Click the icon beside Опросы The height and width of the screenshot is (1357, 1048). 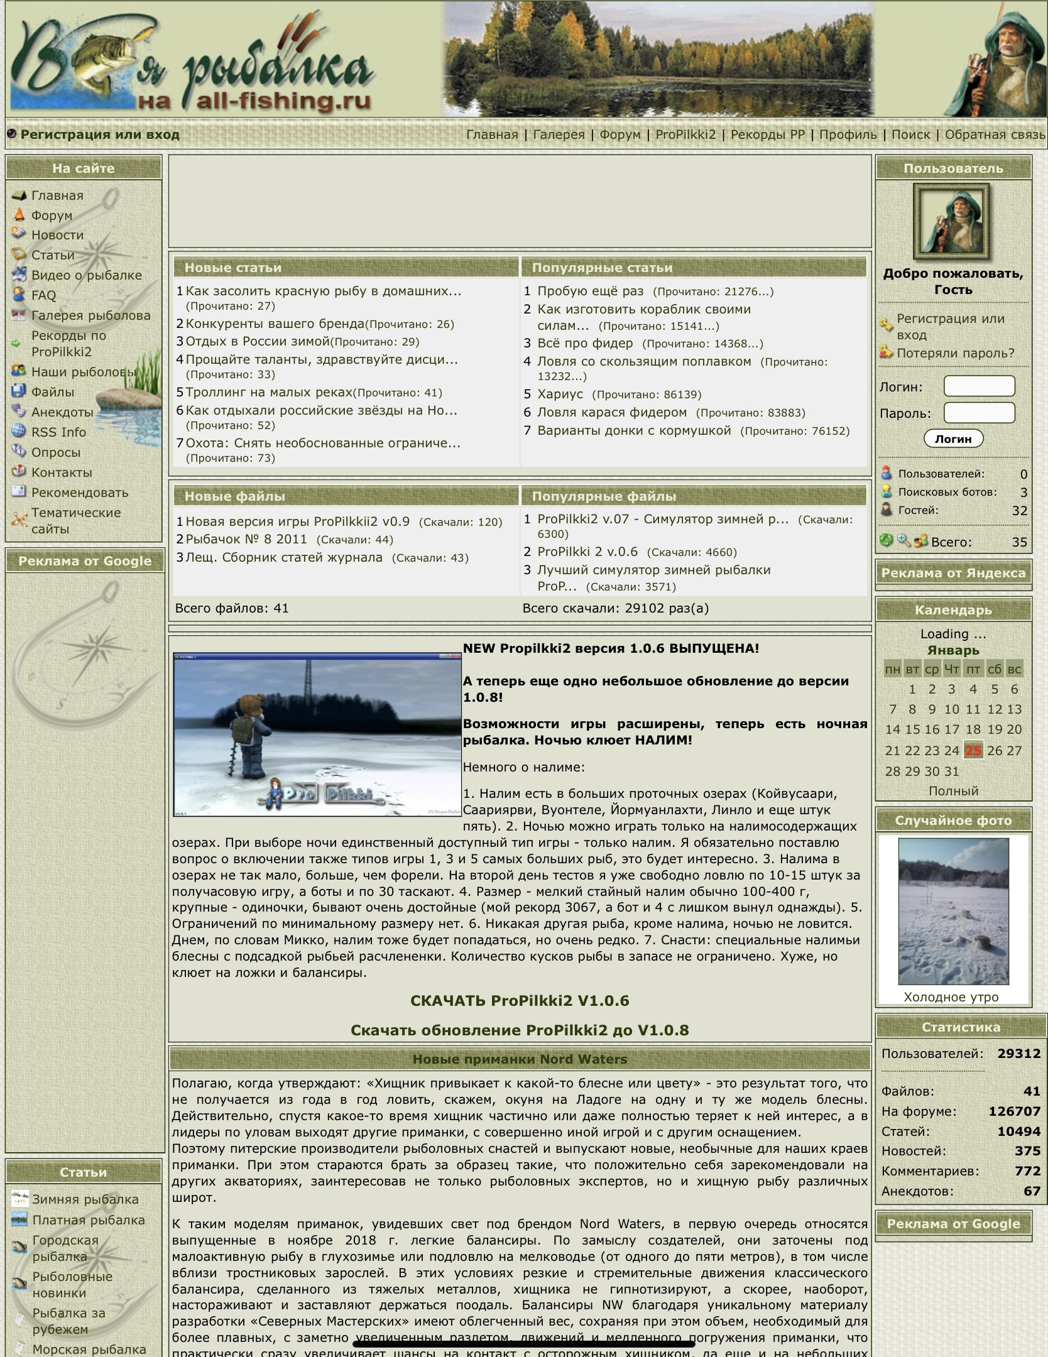[x=19, y=452]
